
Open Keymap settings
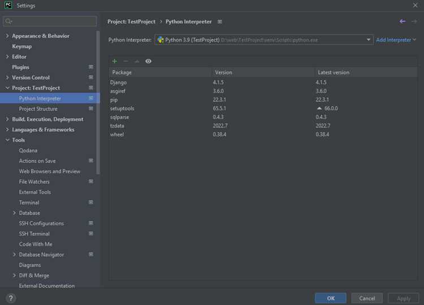coord(21,46)
